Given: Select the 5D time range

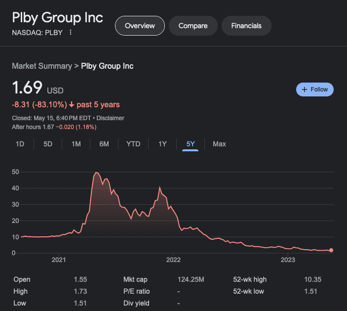Looking at the screenshot, I should [48, 144].
